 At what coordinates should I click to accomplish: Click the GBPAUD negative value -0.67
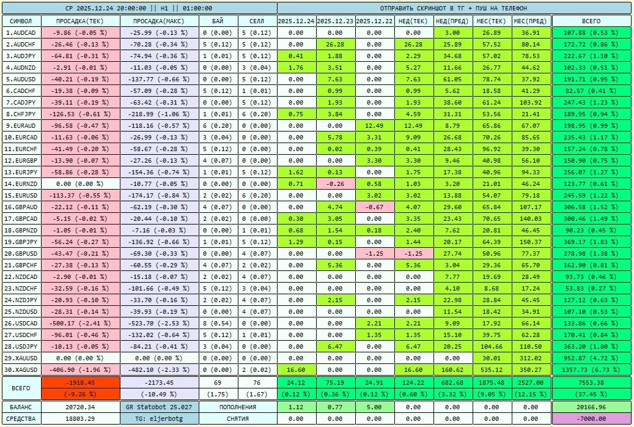[374, 207]
